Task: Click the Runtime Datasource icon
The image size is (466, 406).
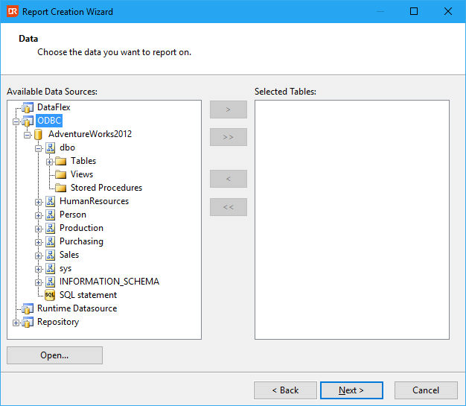Action: pyautogui.click(x=28, y=308)
